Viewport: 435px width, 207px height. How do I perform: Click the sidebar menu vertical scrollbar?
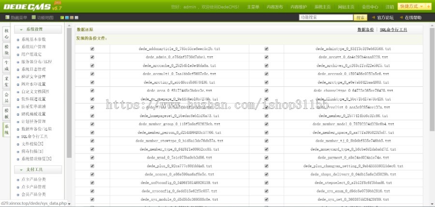click(69, 93)
